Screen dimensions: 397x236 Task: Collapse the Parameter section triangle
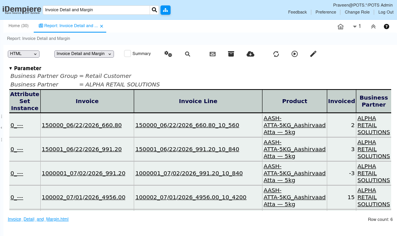tap(10, 68)
